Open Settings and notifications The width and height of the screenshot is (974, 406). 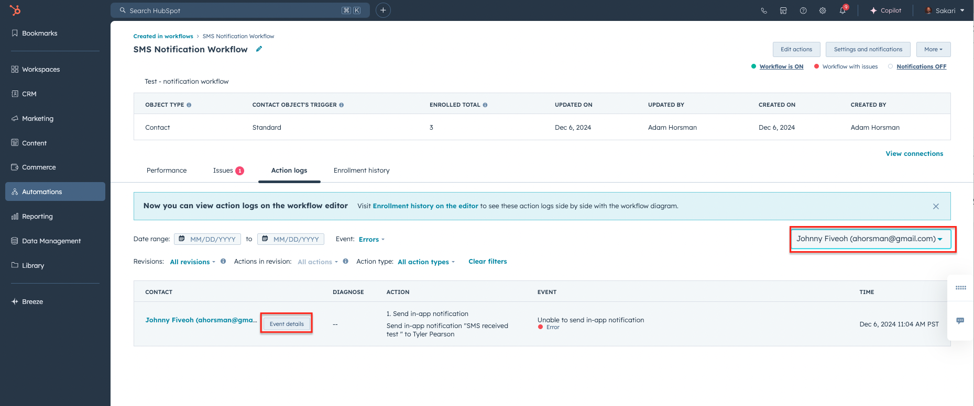868,49
